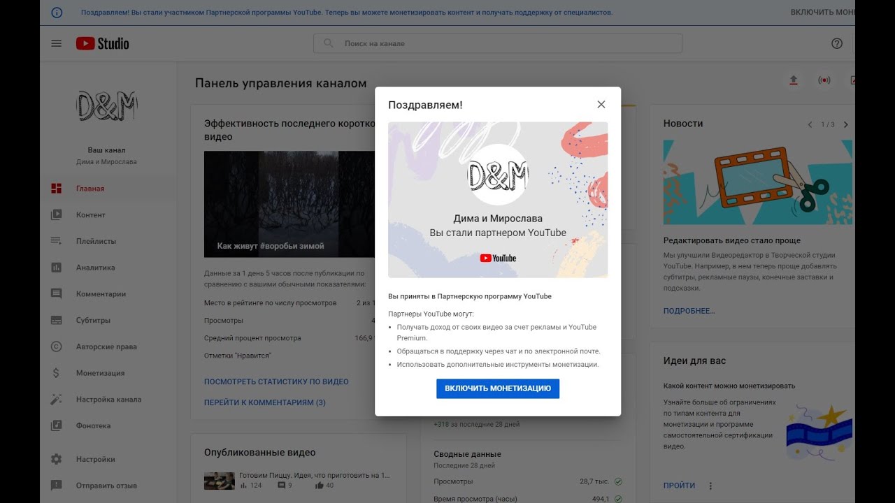The height and width of the screenshot is (503, 895).
Task: Click ПЕРЕЙТИ К КОММЕНТАРИЯМ (3) link
Action: (265, 403)
